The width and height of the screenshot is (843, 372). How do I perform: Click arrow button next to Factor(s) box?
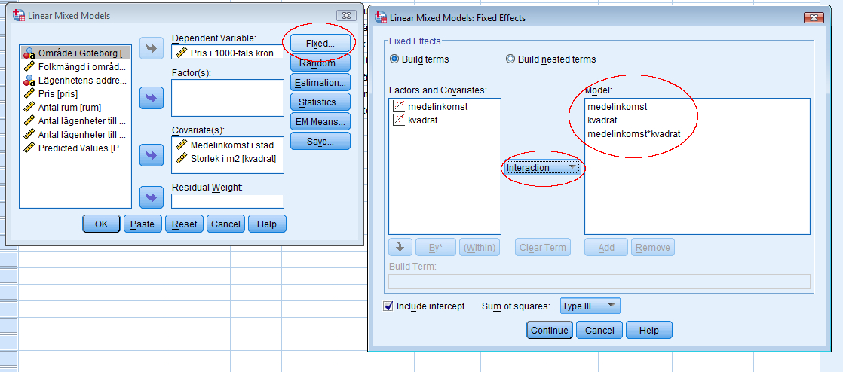click(152, 97)
